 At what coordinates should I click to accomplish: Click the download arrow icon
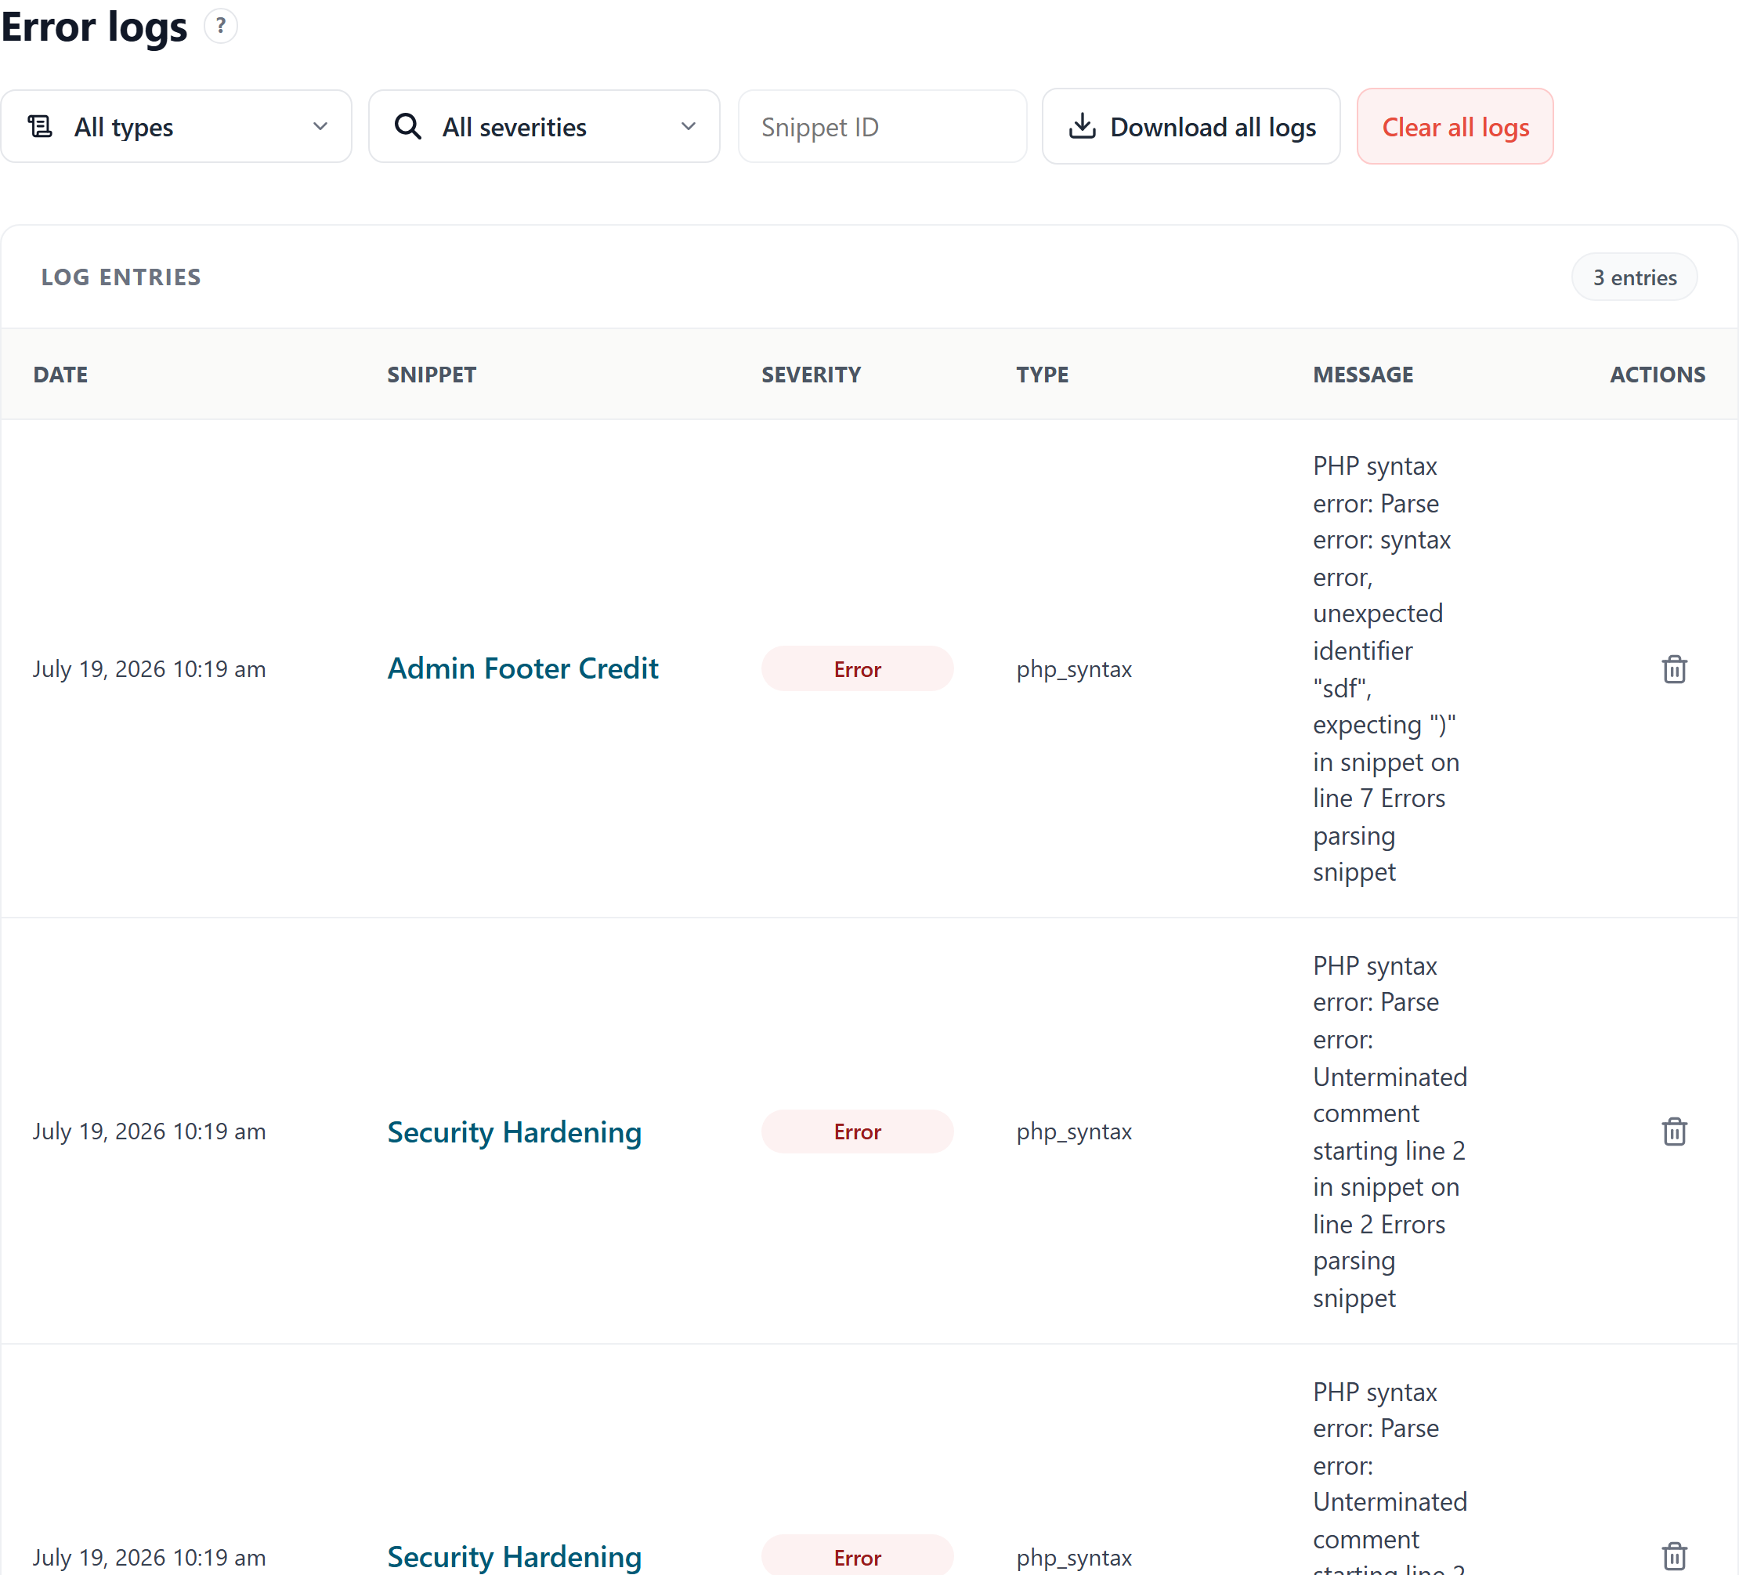1082,127
